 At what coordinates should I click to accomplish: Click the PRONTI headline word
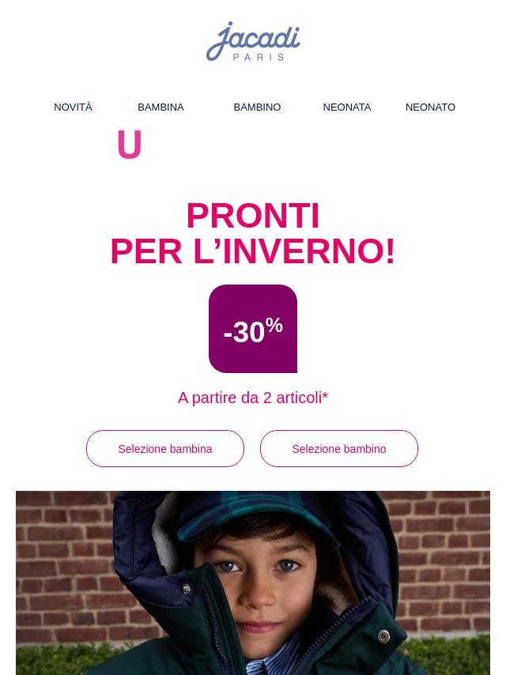point(253,216)
